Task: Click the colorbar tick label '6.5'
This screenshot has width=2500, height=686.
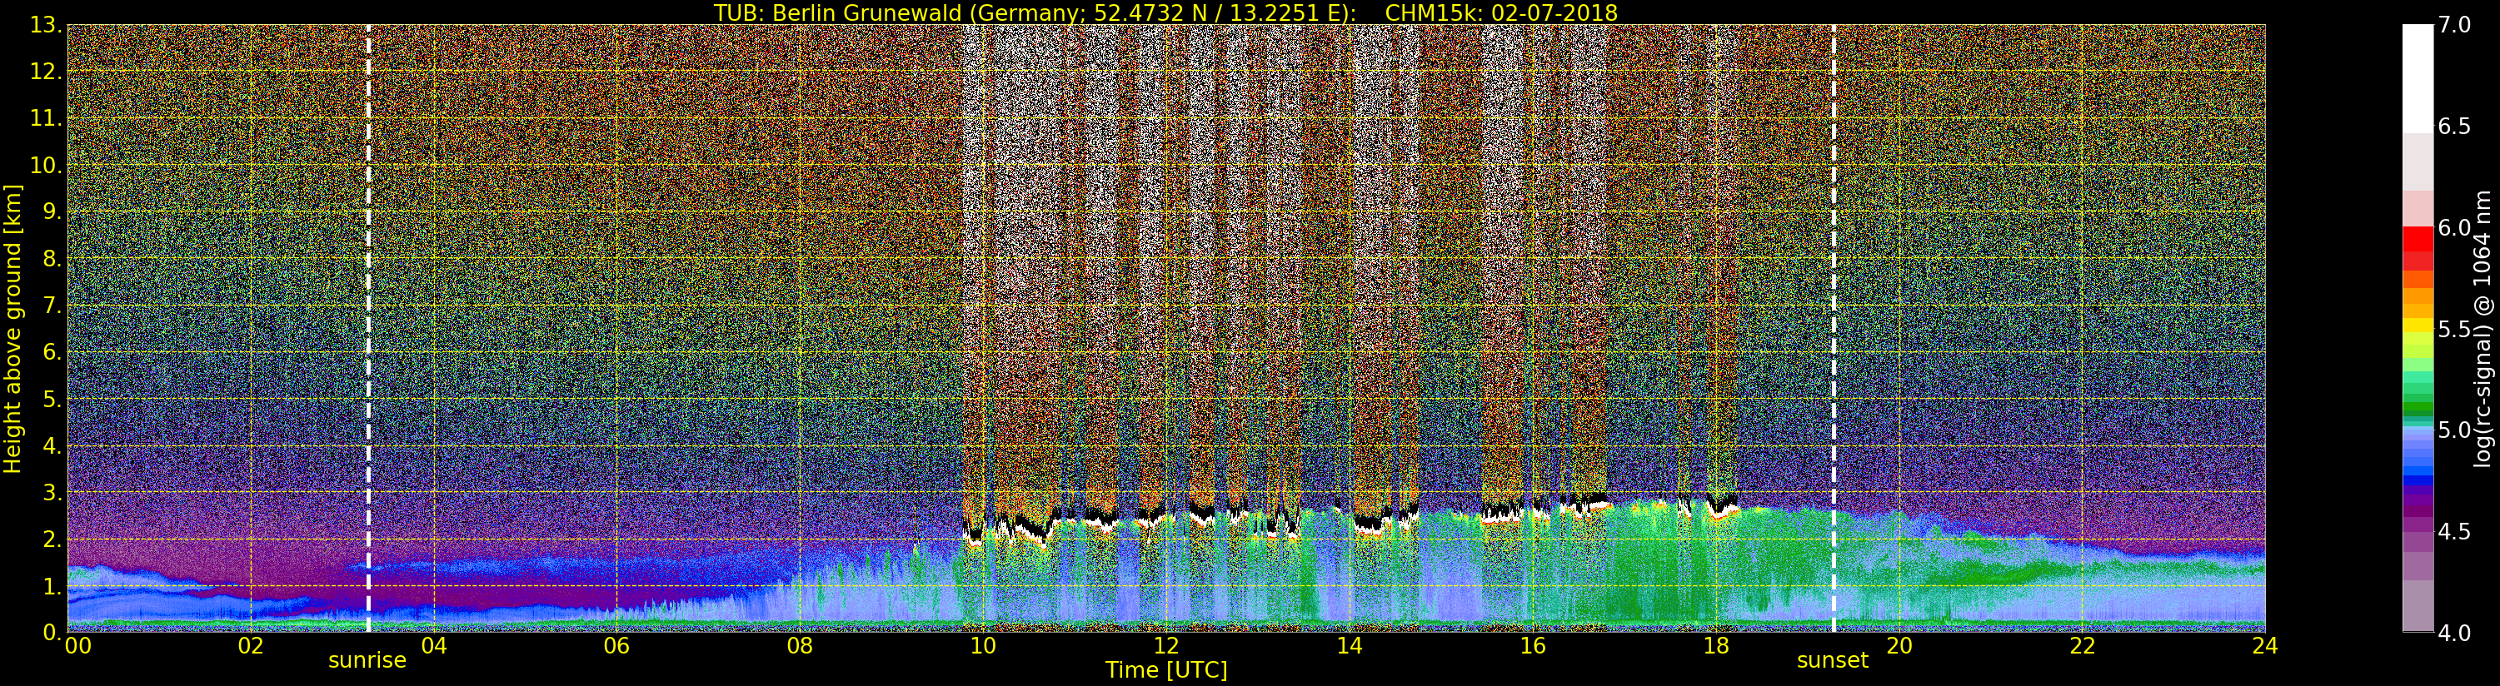Action: [x=2454, y=127]
